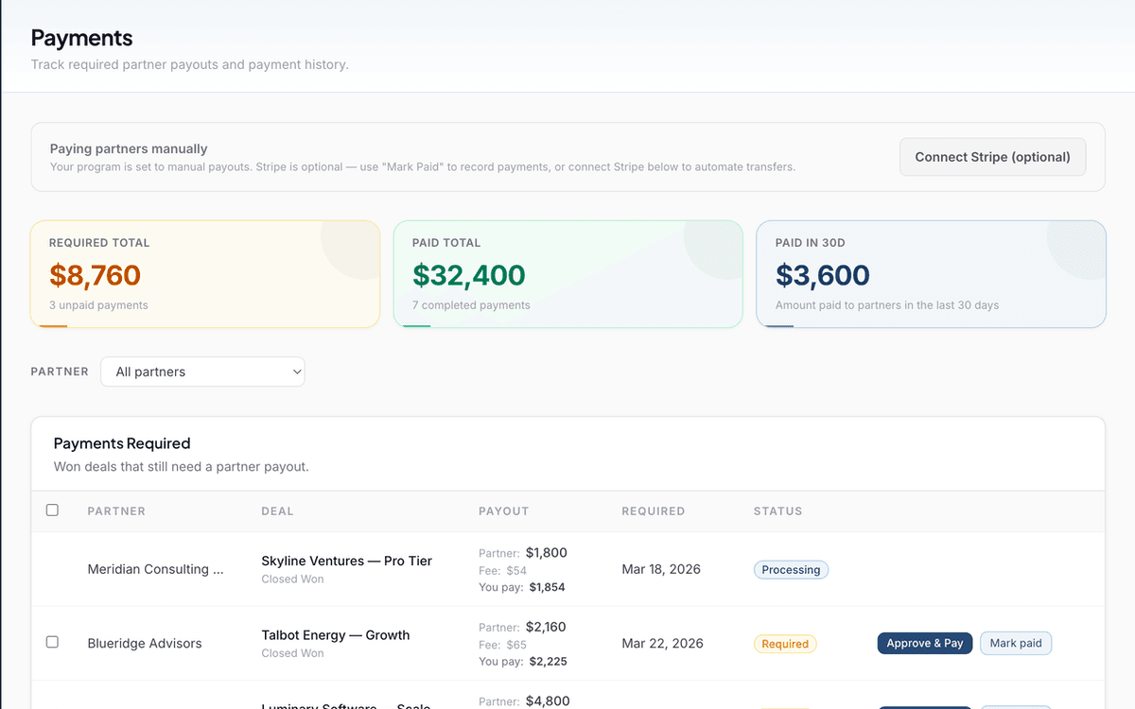Click the Required status badge
The image size is (1135, 709).
(x=785, y=643)
